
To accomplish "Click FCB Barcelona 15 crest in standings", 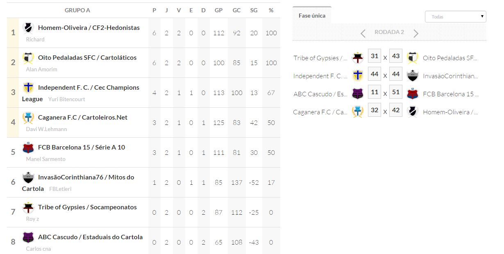I will (28, 147).
